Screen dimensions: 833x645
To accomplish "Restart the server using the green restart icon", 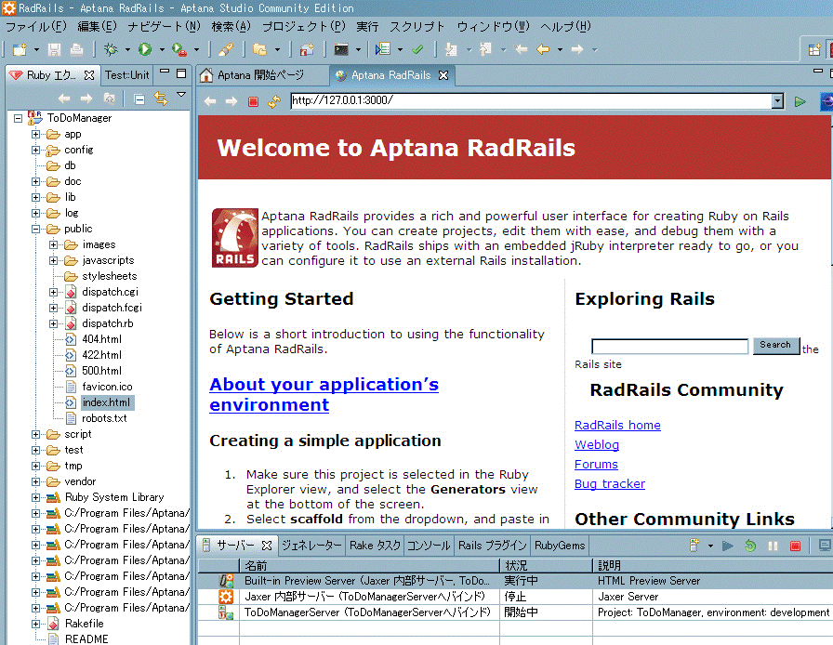I will [x=750, y=546].
